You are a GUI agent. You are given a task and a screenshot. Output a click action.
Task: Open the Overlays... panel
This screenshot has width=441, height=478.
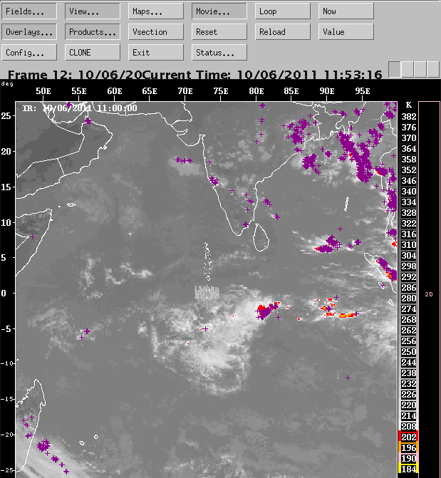pyautogui.click(x=29, y=32)
